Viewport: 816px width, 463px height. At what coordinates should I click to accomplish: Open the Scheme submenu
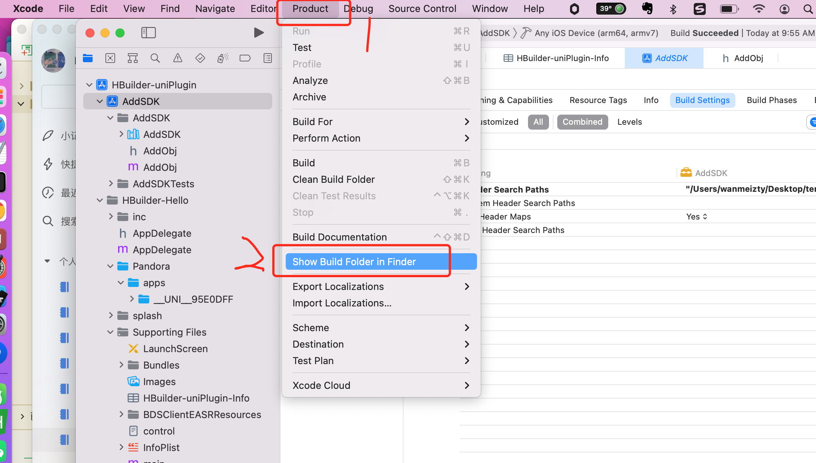pos(381,328)
